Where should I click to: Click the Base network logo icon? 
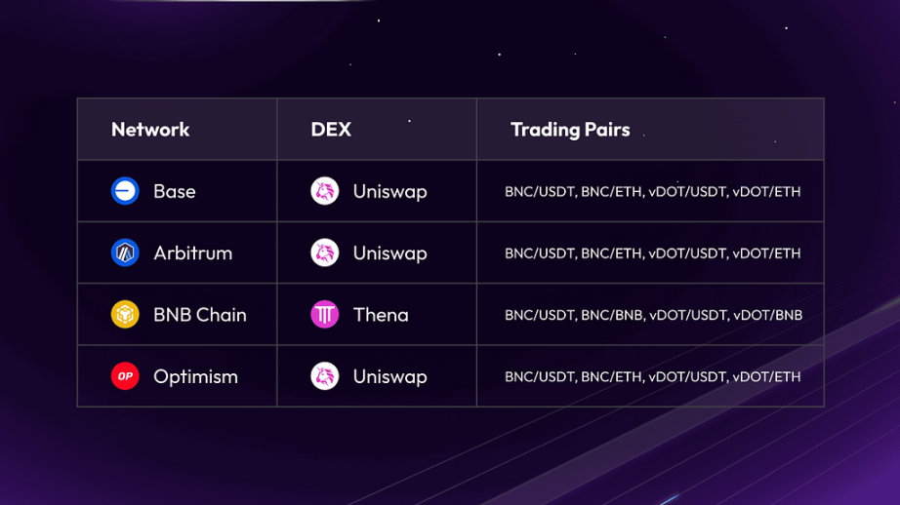point(125,191)
